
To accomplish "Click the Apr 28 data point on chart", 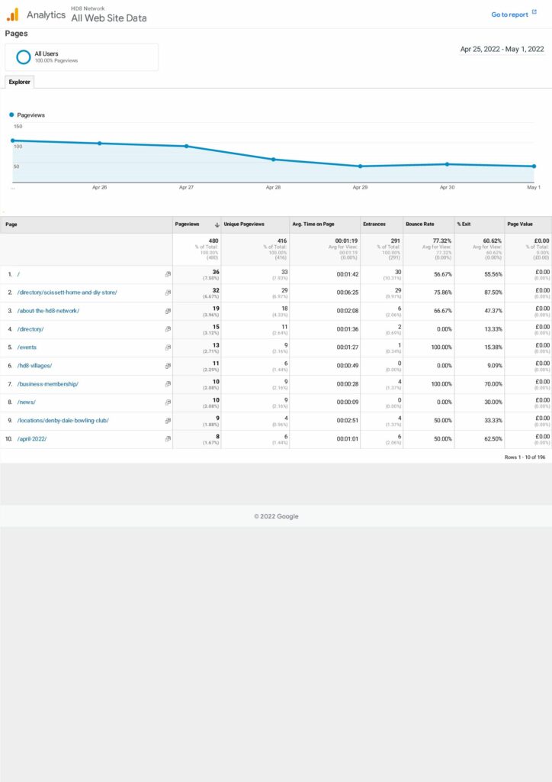I will point(273,160).
